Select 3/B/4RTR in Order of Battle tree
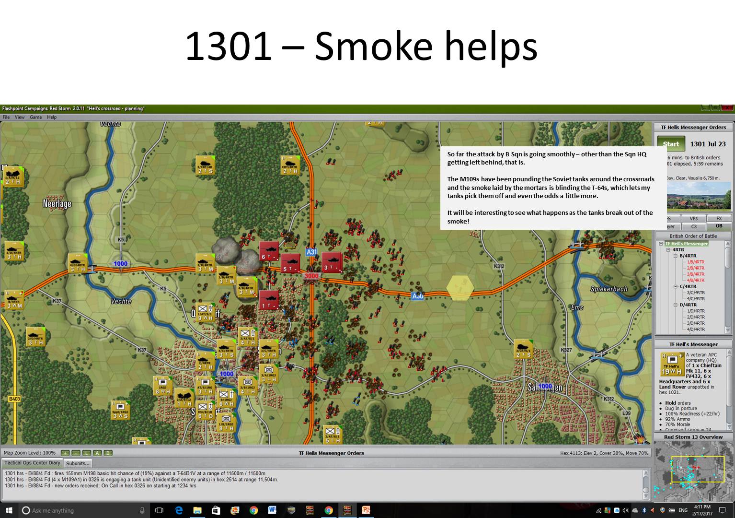The image size is (735, 518). click(x=696, y=274)
